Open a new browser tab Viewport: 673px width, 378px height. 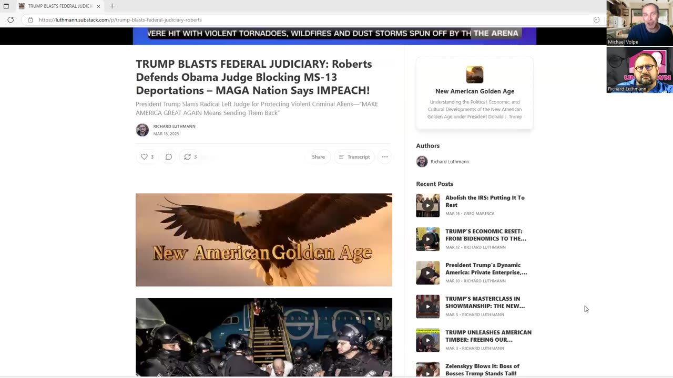coord(112,6)
